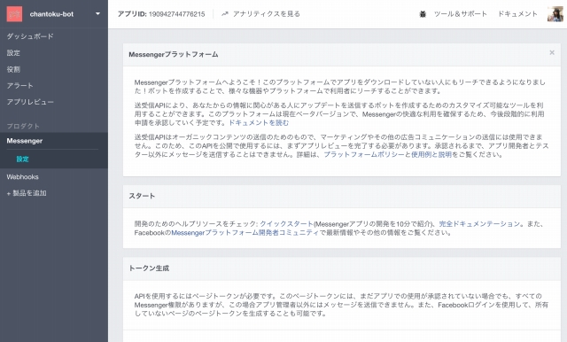Click the プロダクト sidebar section label
Viewport: 567px width, 342px height.
[x=23, y=126]
